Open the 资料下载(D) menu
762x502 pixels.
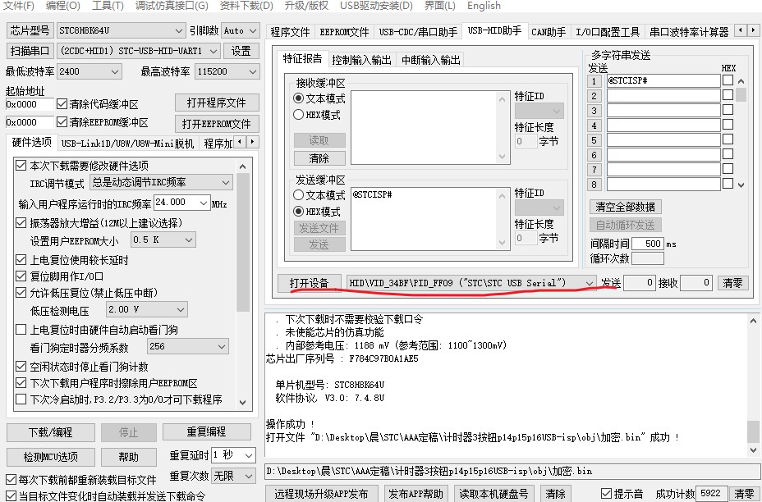[246, 6]
